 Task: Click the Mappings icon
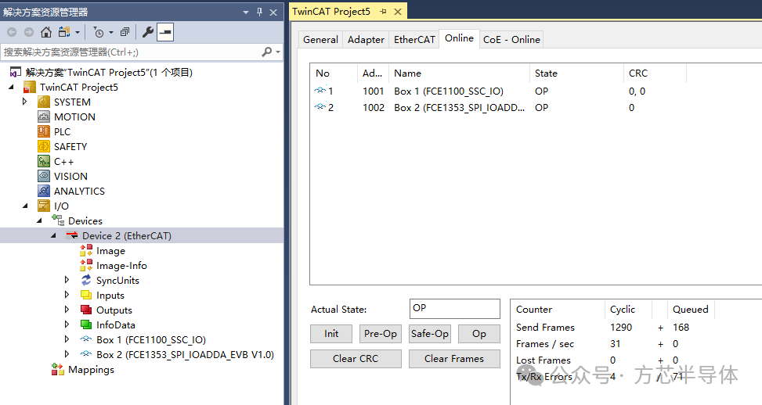point(58,370)
